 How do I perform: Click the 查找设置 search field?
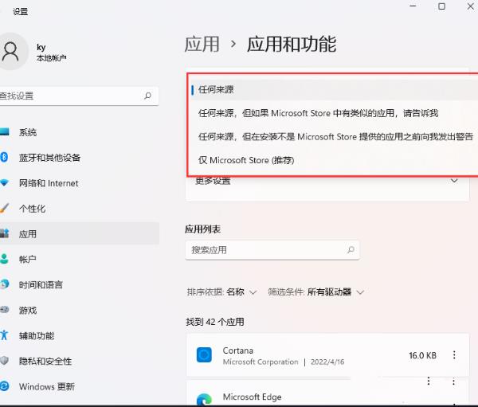tap(78, 96)
